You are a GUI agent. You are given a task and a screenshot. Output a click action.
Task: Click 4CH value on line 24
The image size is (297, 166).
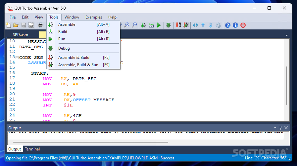[77, 116]
